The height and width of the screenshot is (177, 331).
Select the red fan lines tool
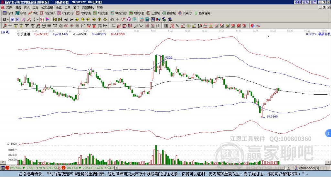[x=119, y=26]
